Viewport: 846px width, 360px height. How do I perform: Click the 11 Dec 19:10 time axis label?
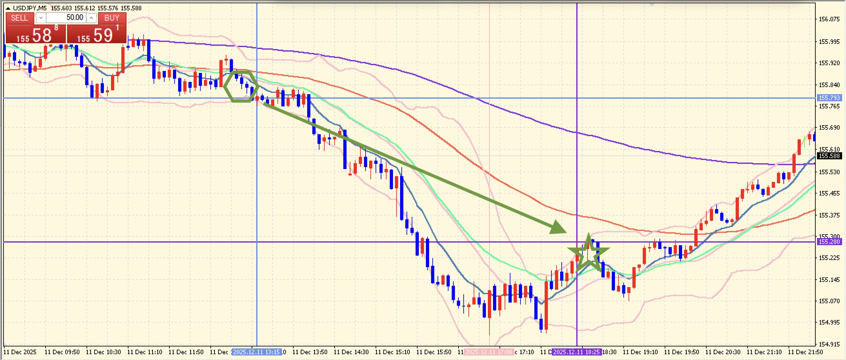(x=640, y=352)
